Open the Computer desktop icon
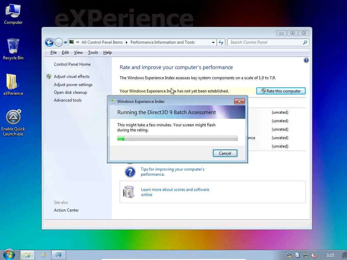This screenshot has height=260, width=347. click(x=13, y=14)
